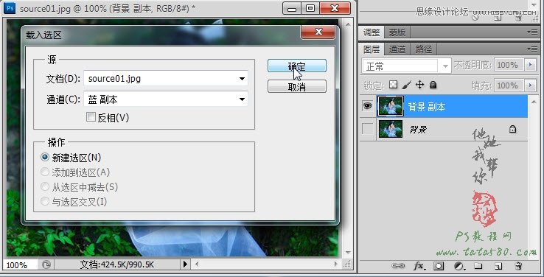Select the 背景 副本 layer thumbnail
Image resolution: width=544 pixels, height=277 pixels.
click(x=391, y=106)
